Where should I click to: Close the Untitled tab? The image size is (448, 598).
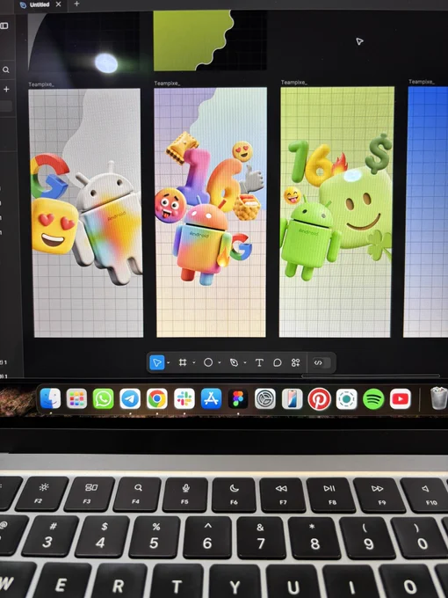click(58, 4)
